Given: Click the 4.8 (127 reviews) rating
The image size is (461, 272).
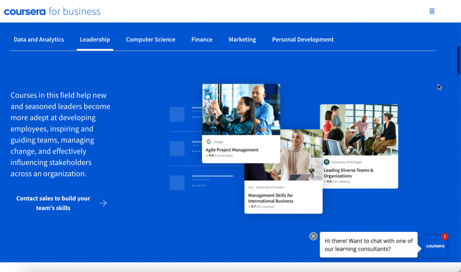Looking at the screenshot, I should point(337,182).
